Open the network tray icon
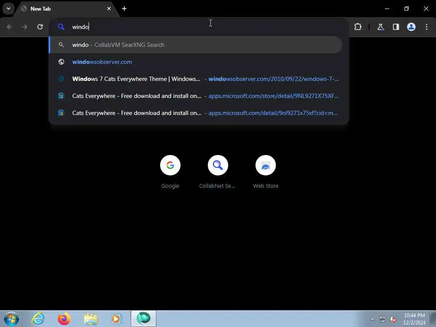436x327 pixels. pyautogui.click(x=383, y=319)
